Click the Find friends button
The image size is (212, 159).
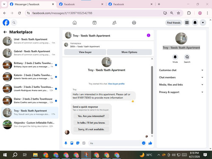point(174,22)
